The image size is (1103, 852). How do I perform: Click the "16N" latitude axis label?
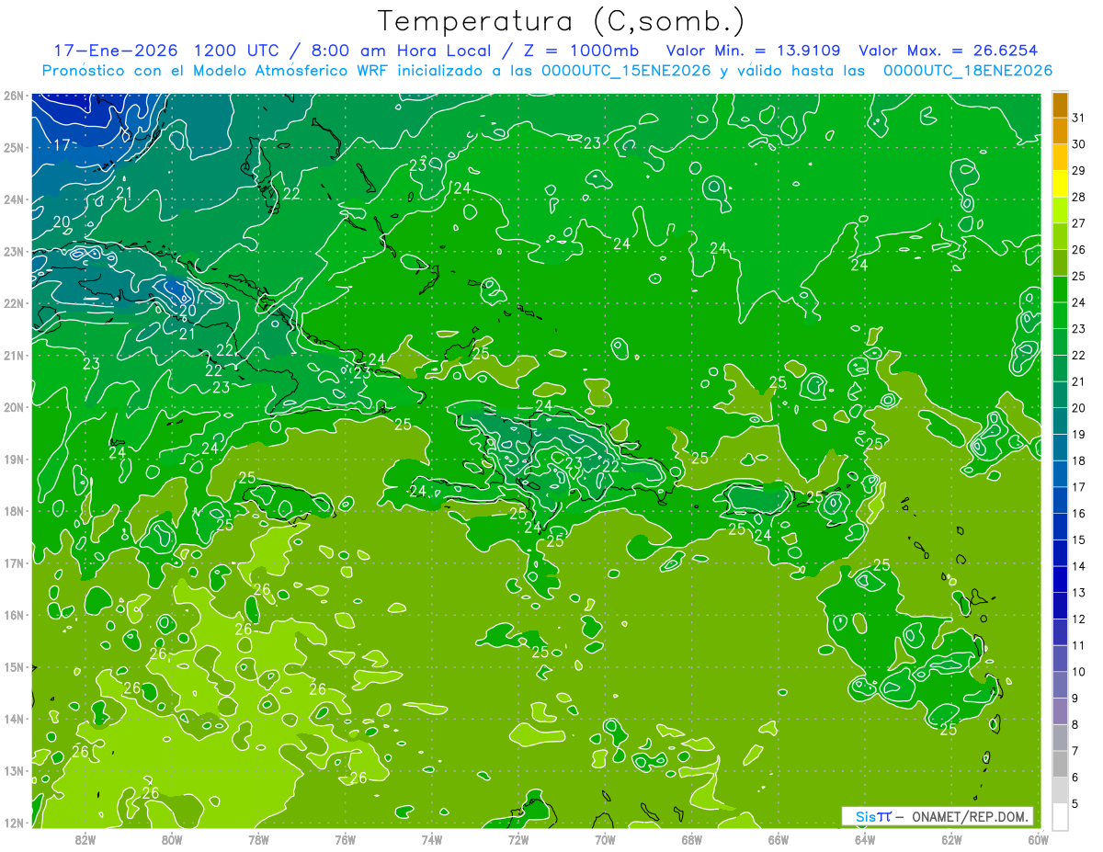(x=14, y=615)
